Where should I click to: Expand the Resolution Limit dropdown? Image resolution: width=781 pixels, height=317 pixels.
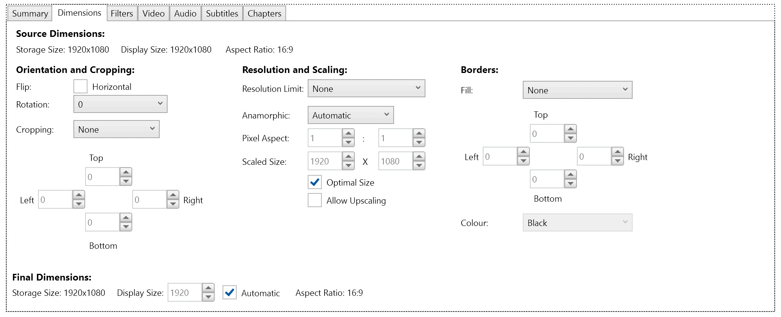coord(366,88)
